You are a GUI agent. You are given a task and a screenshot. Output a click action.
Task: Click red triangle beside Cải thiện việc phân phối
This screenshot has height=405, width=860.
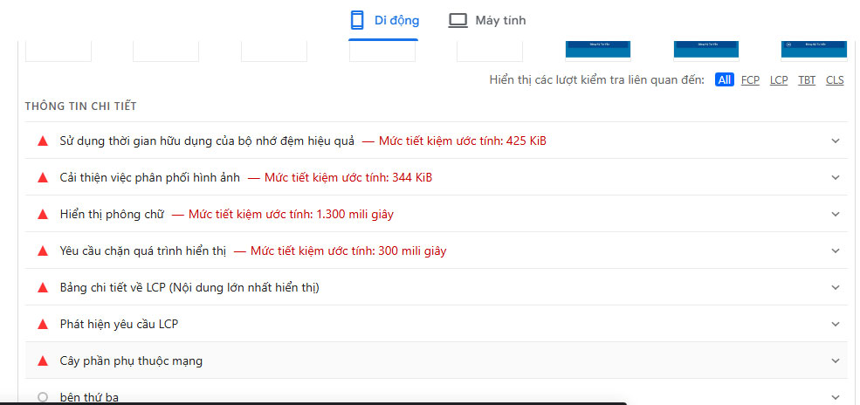[x=43, y=177]
